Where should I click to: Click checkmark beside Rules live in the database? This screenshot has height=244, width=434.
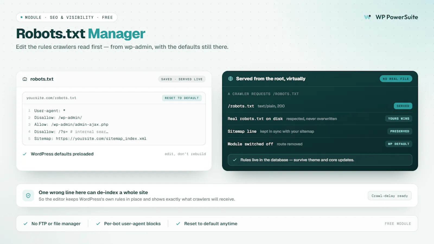point(235,160)
